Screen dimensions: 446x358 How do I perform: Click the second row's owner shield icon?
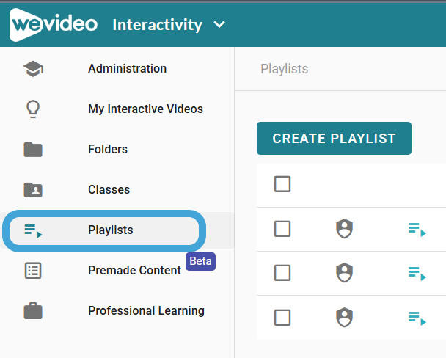coord(345,272)
